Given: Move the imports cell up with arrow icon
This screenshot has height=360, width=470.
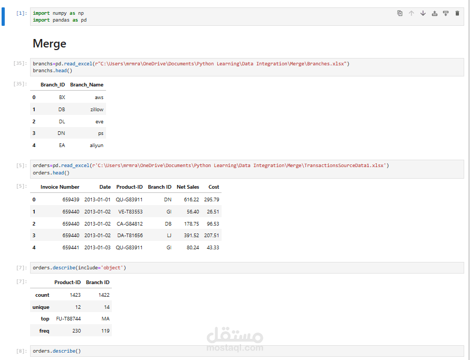Looking at the screenshot, I should (x=411, y=13).
